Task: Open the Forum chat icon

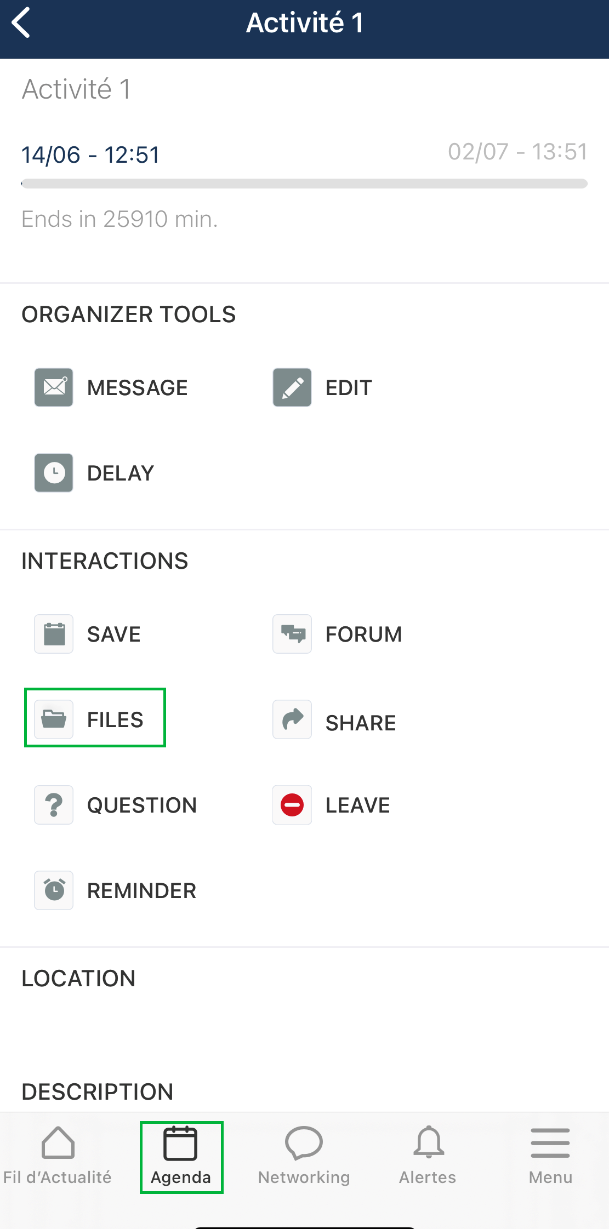Action: (x=292, y=634)
